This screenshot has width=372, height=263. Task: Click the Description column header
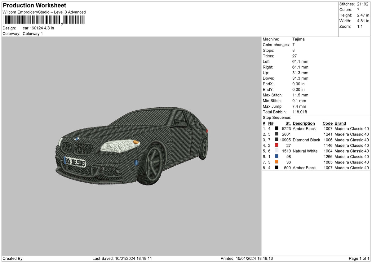tap(304, 123)
